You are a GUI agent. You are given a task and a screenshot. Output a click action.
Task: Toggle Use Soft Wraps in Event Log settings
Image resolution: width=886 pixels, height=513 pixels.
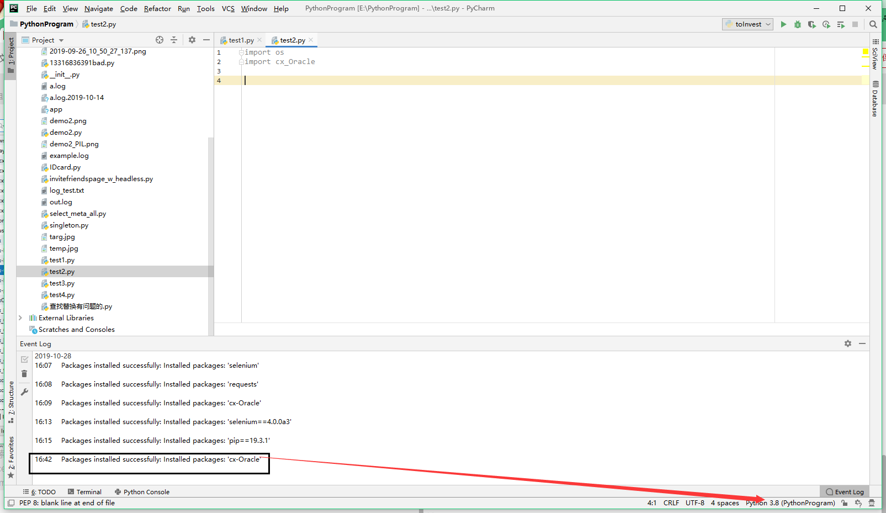(848, 343)
